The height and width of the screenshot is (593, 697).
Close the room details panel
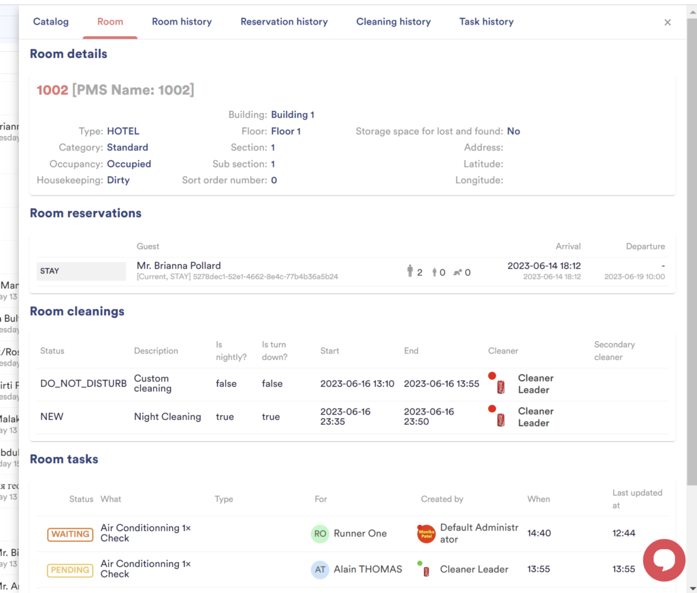click(x=667, y=22)
